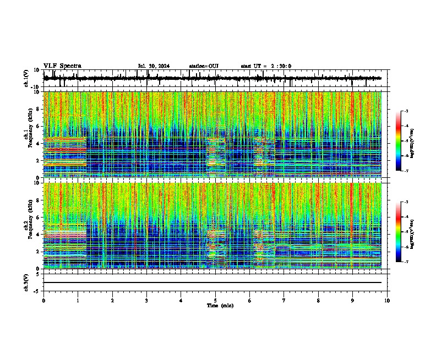Click the time axis tick label "2"

click(x=112, y=301)
